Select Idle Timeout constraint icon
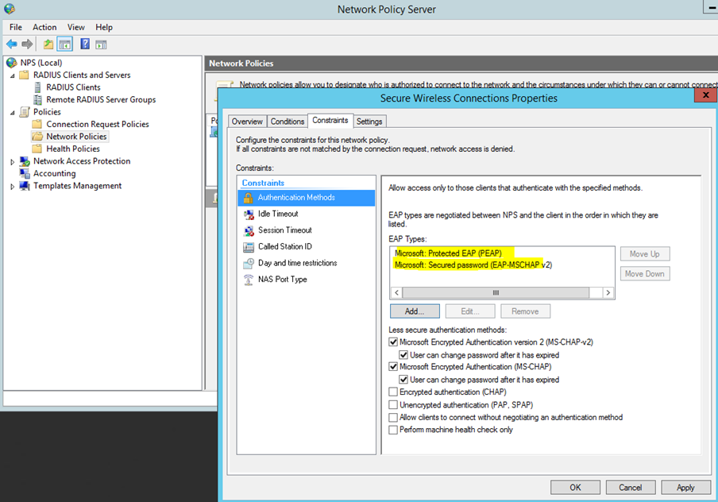Image resolution: width=718 pixels, height=502 pixels. [x=248, y=214]
